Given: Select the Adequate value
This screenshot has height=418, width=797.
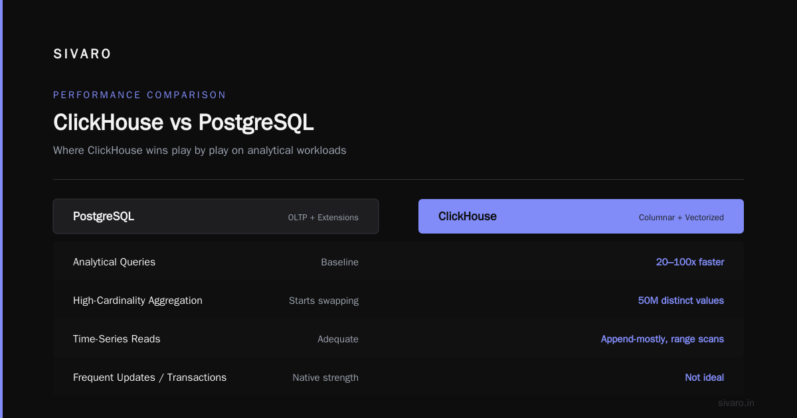Looking at the screenshot, I should pyautogui.click(x=338, y=339).
